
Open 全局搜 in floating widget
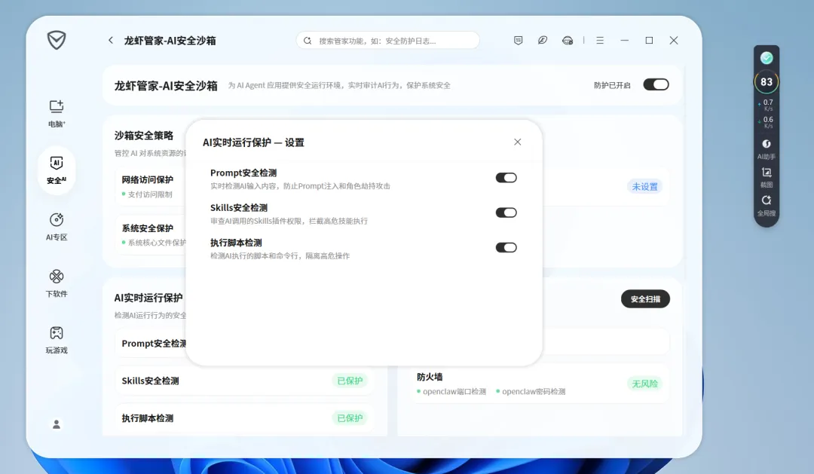767,206
